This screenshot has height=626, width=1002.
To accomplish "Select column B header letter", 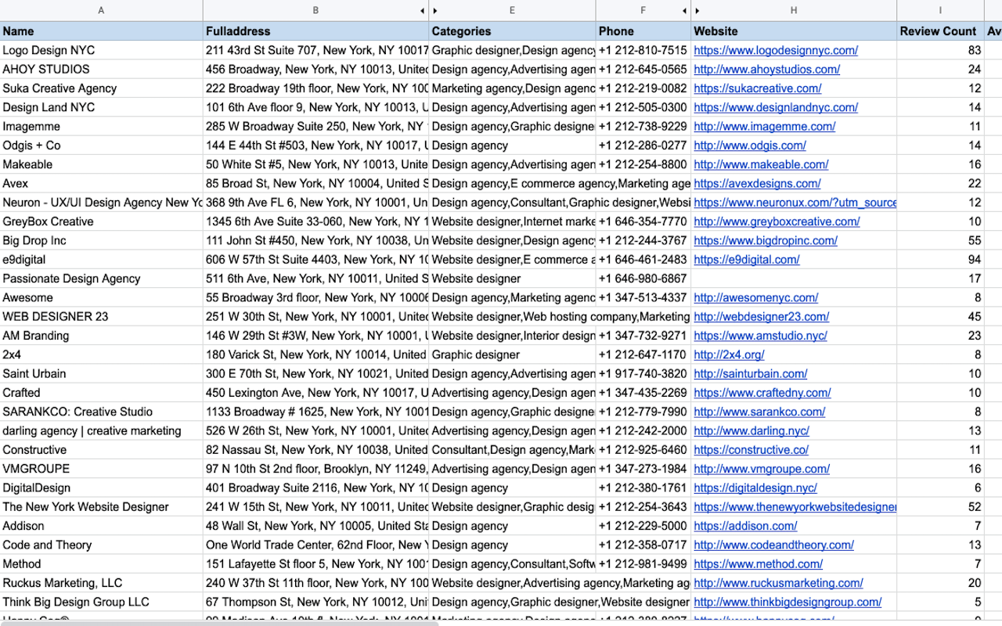I will [315, 11].
